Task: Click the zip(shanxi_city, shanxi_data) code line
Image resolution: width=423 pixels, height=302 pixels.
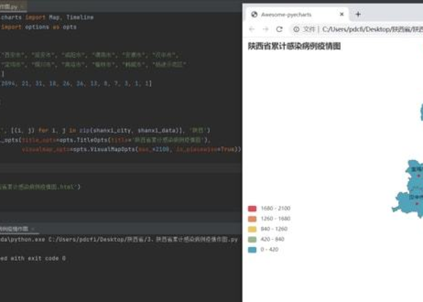Action: click(x=105, y=130)
